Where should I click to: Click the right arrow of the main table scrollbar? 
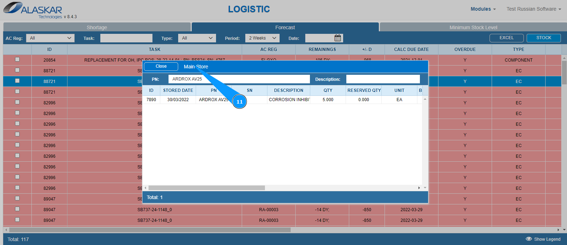[x=558, y=230]
